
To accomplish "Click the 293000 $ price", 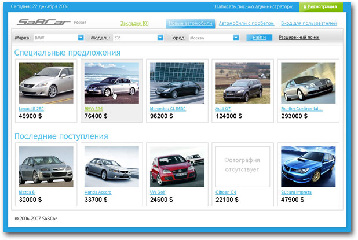I will (294, 116).
